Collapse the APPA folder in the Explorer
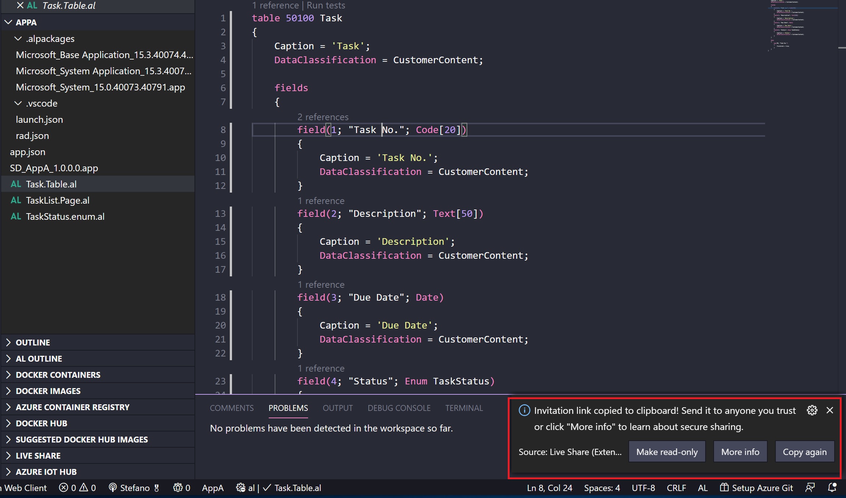The image size is (846, 498). pos(8,22)
